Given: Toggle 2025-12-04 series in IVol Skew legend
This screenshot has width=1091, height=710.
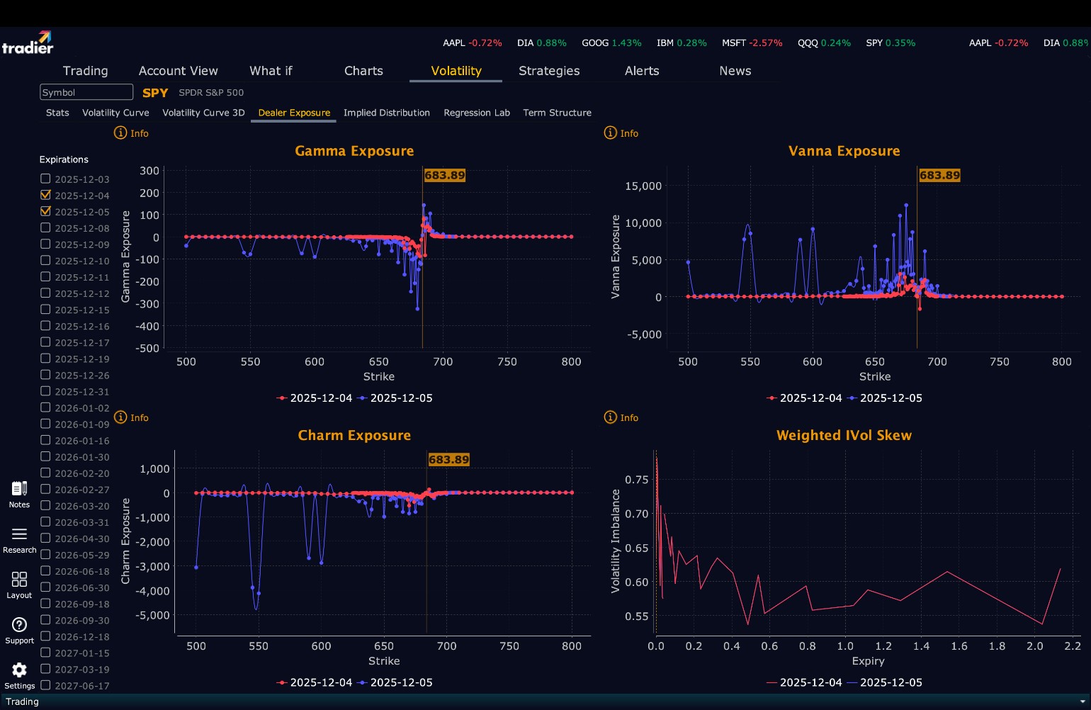Looking at the screenshot, I should [804, 682].
